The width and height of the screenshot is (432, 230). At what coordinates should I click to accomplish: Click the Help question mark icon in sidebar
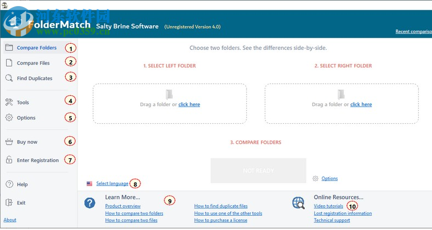tap(9, 185)
